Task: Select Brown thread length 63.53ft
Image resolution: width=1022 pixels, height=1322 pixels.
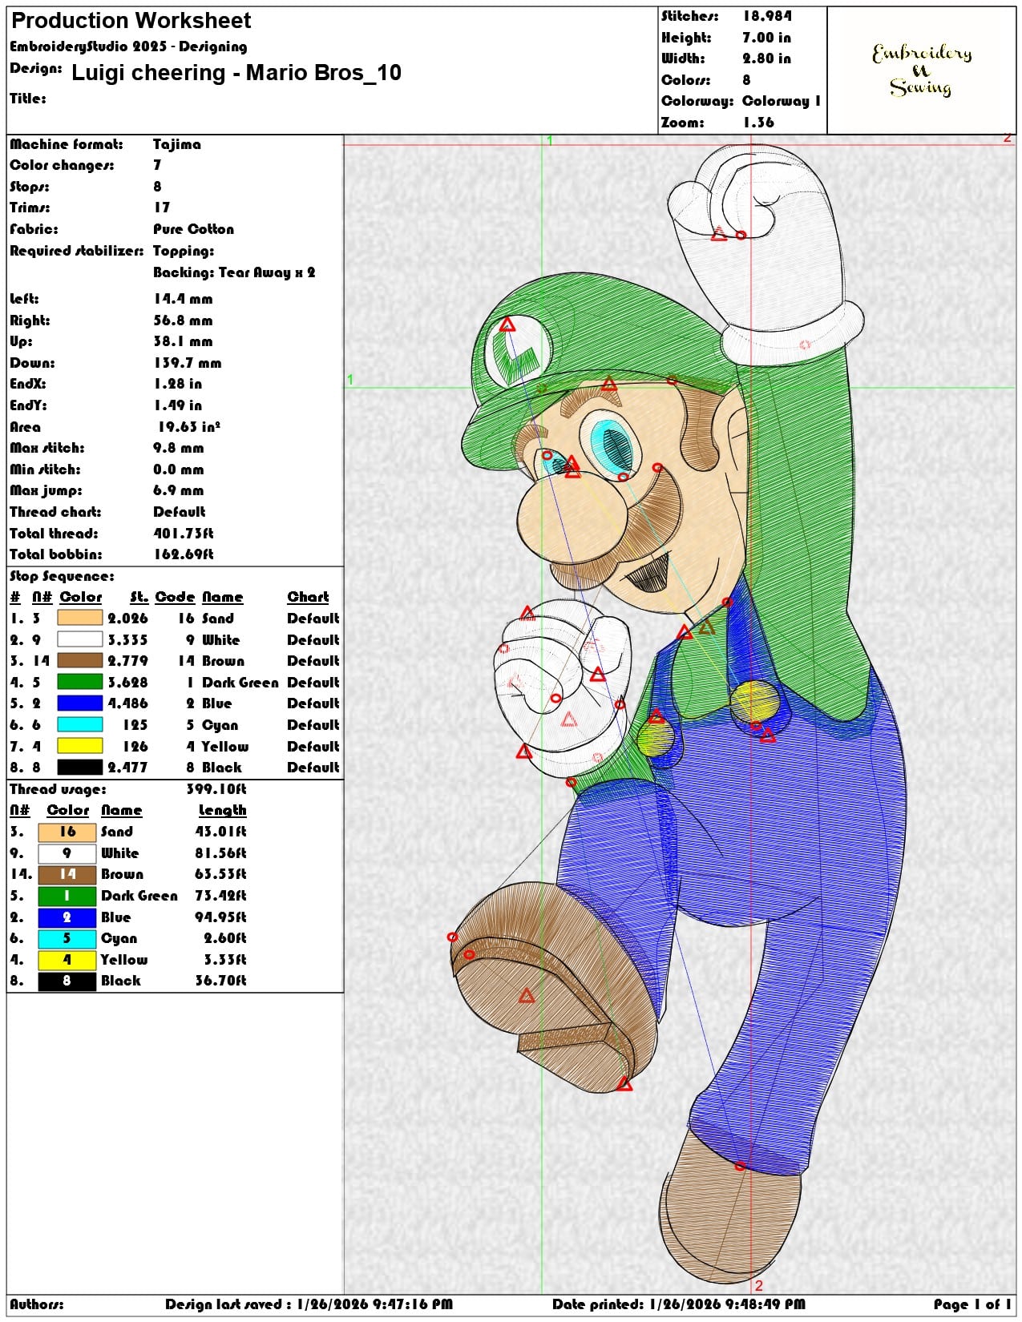Action: 220,874
